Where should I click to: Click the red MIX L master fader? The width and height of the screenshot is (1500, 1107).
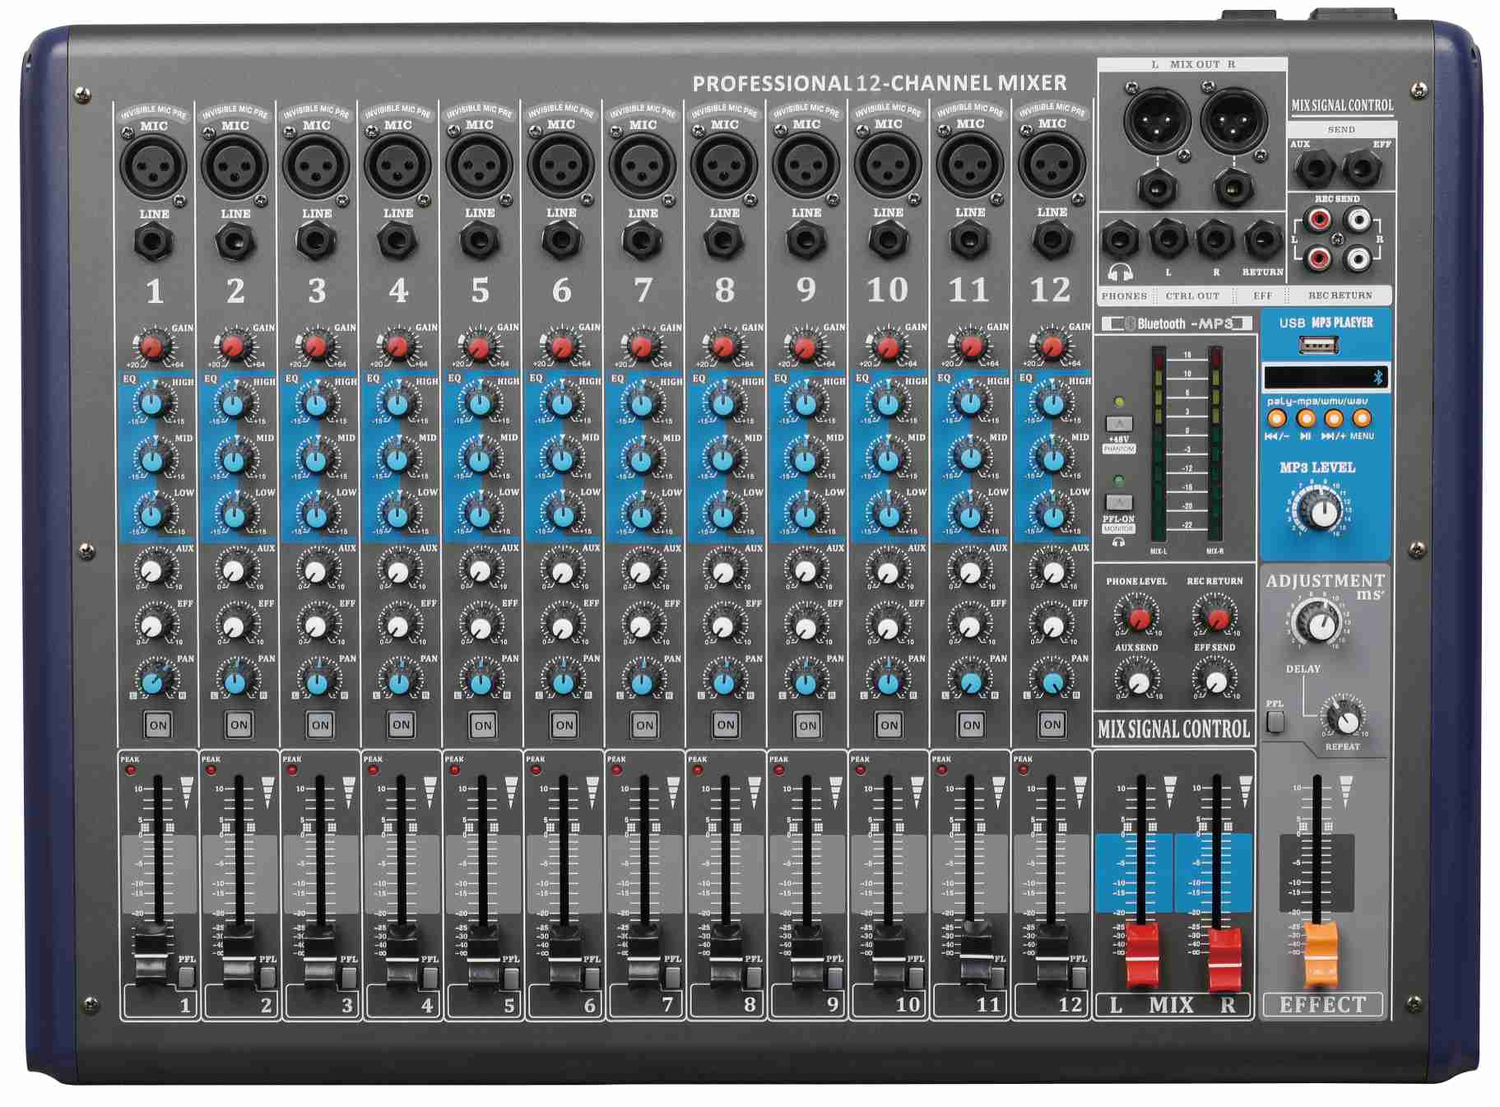coord(1142,955)
